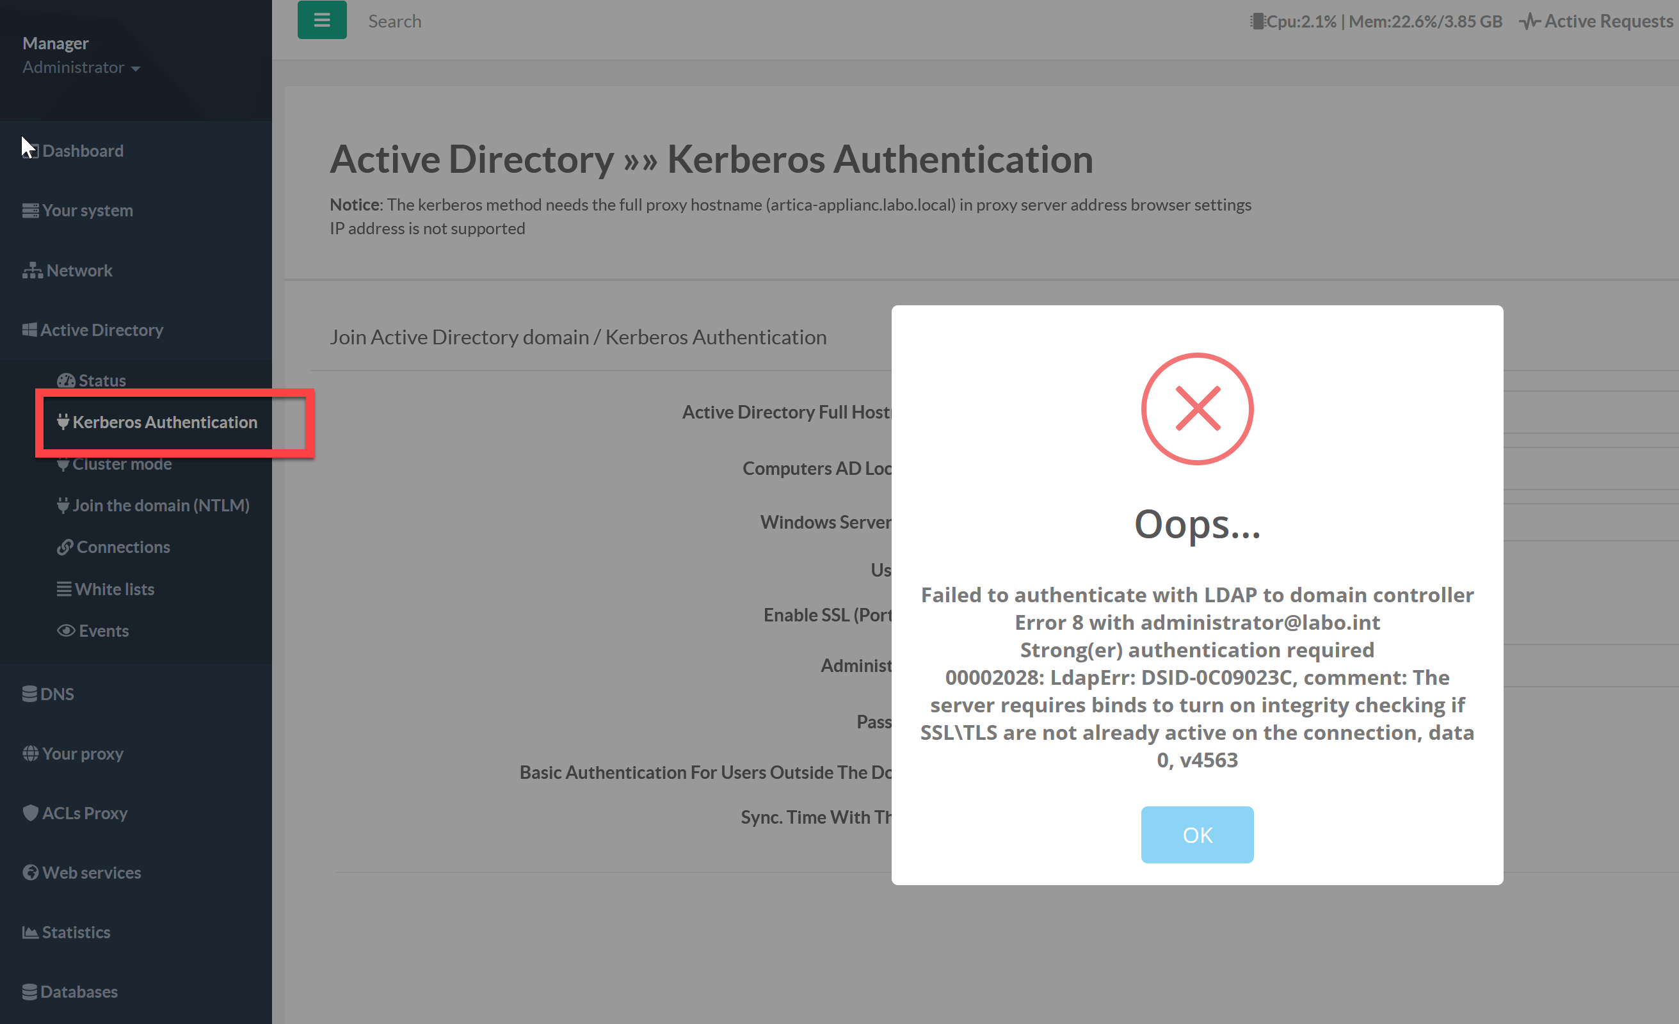Click the Events eye icon
Image resolution: width=1679 pixels, height=1024 pixels.
66,630
